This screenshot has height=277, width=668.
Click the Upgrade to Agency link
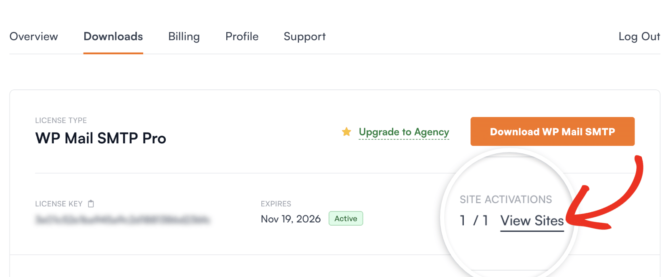pyautogui.click(x=404, y=132)
